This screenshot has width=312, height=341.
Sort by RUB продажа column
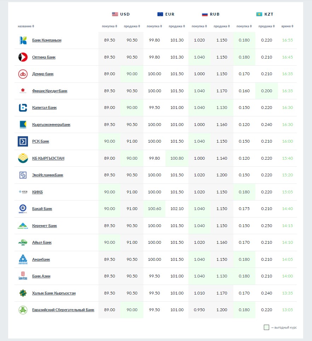click(221, 26)
